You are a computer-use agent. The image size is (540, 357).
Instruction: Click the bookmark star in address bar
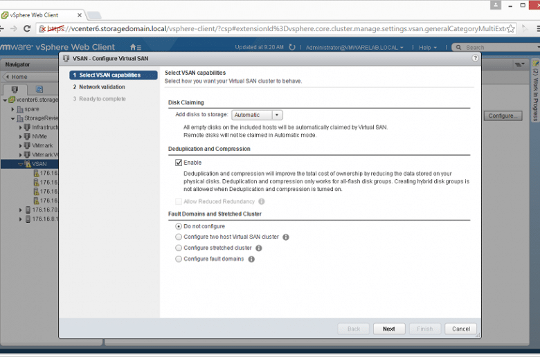click(x=511, y=28)
